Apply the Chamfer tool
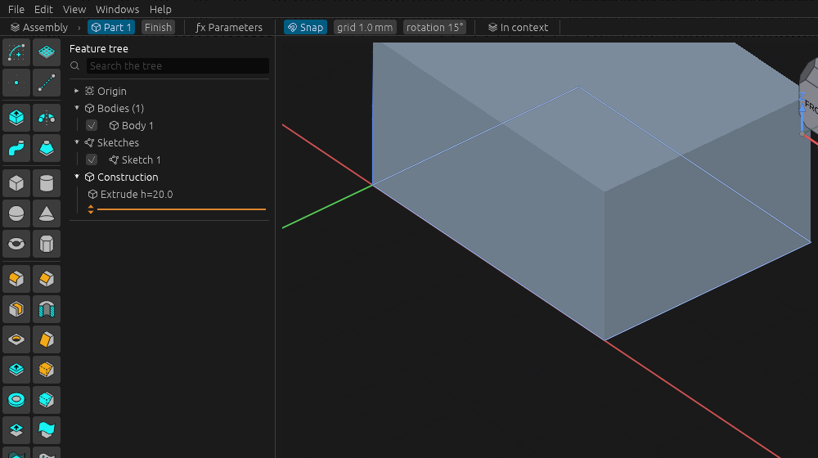Viewport: 818px width, 458px height. coord(47,279)
